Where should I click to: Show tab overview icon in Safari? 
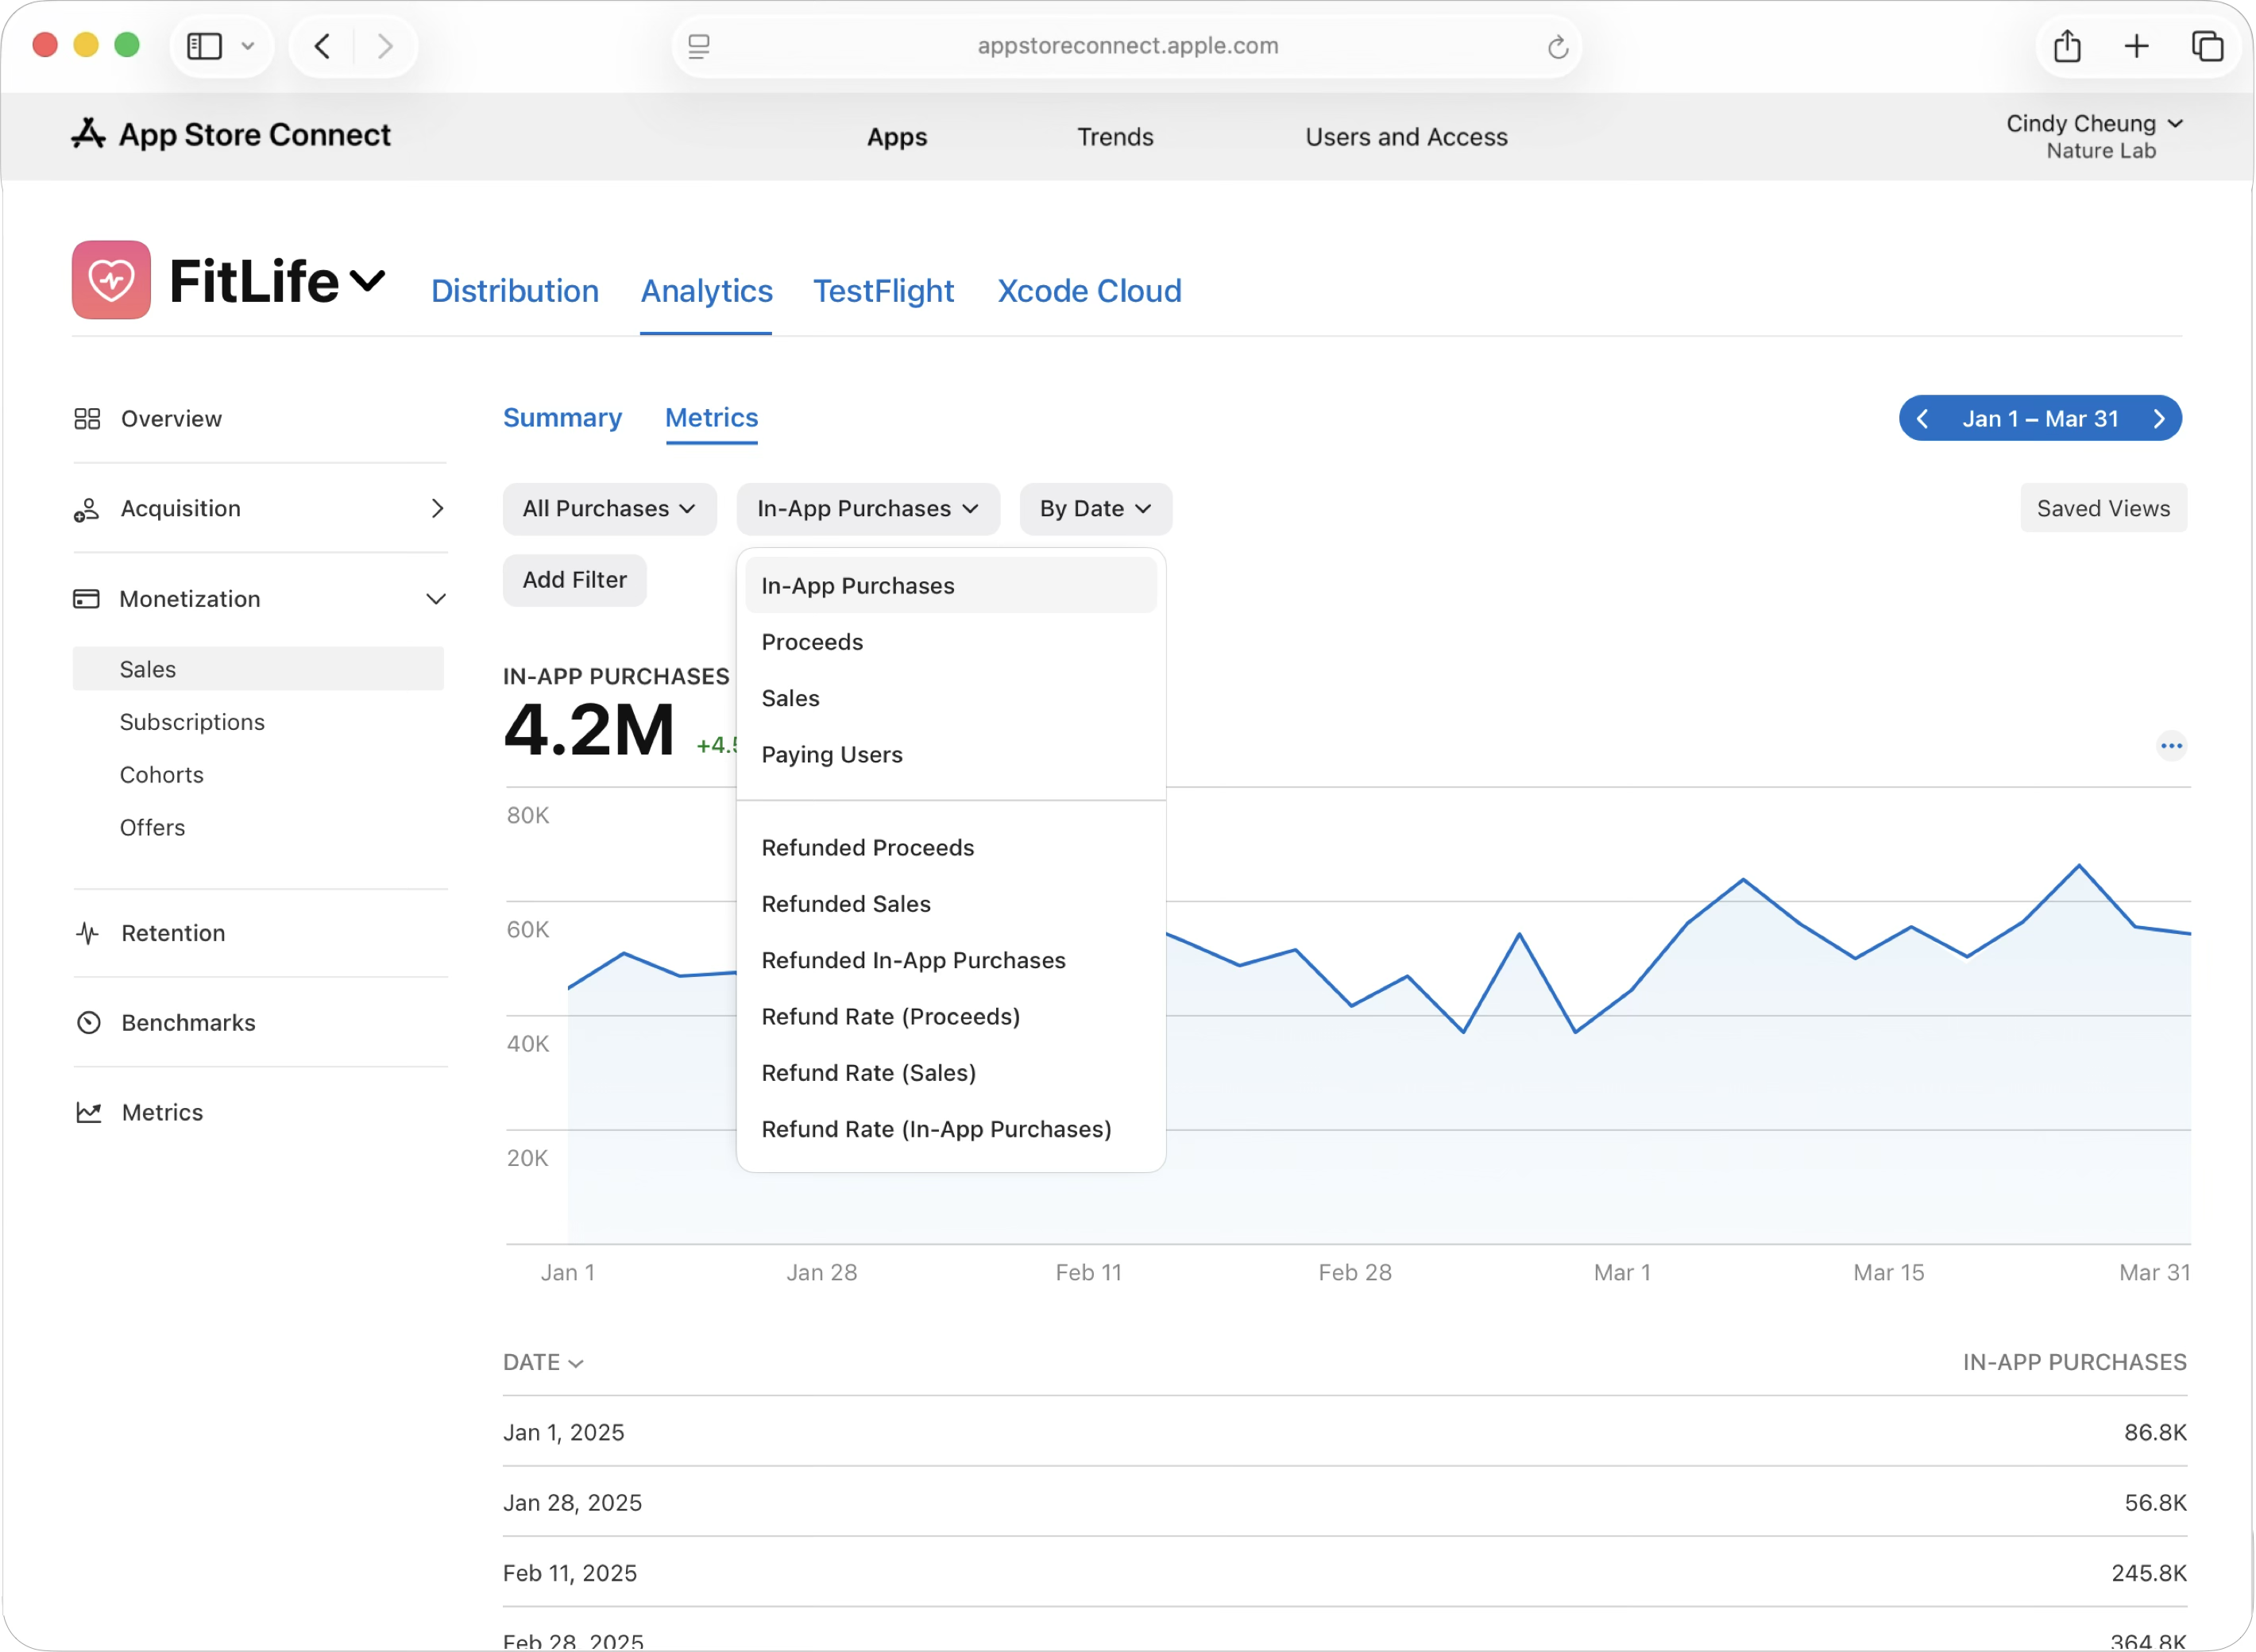tap(2207, 46)
